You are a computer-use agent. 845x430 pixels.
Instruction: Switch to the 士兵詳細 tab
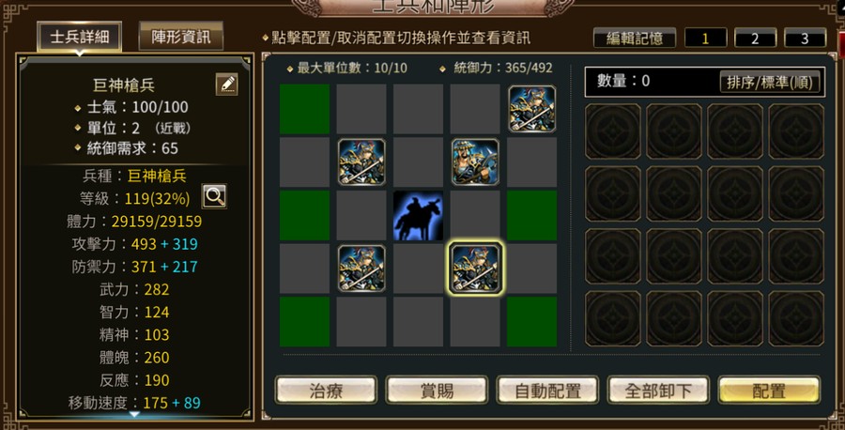click(x=79, y=37)
